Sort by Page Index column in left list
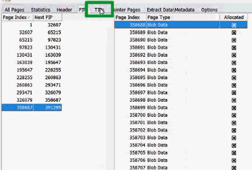Viewport: 252px width, 170px height. tap(17, 17)
